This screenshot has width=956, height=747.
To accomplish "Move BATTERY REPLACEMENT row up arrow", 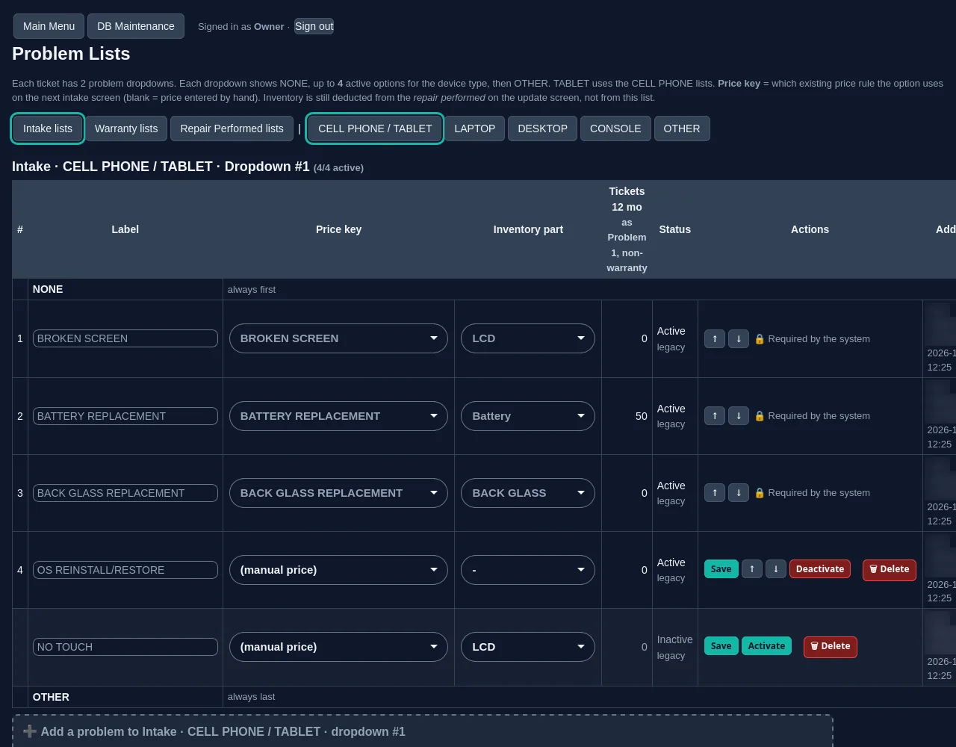I will tap(715, 415).
